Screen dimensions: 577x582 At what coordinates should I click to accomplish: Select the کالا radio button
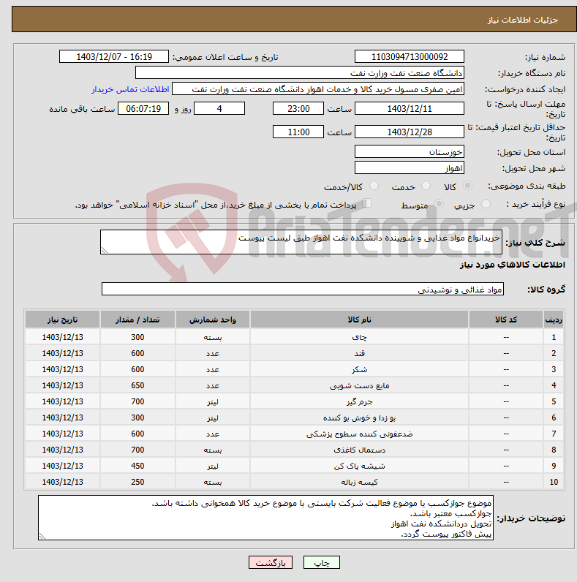467,185
